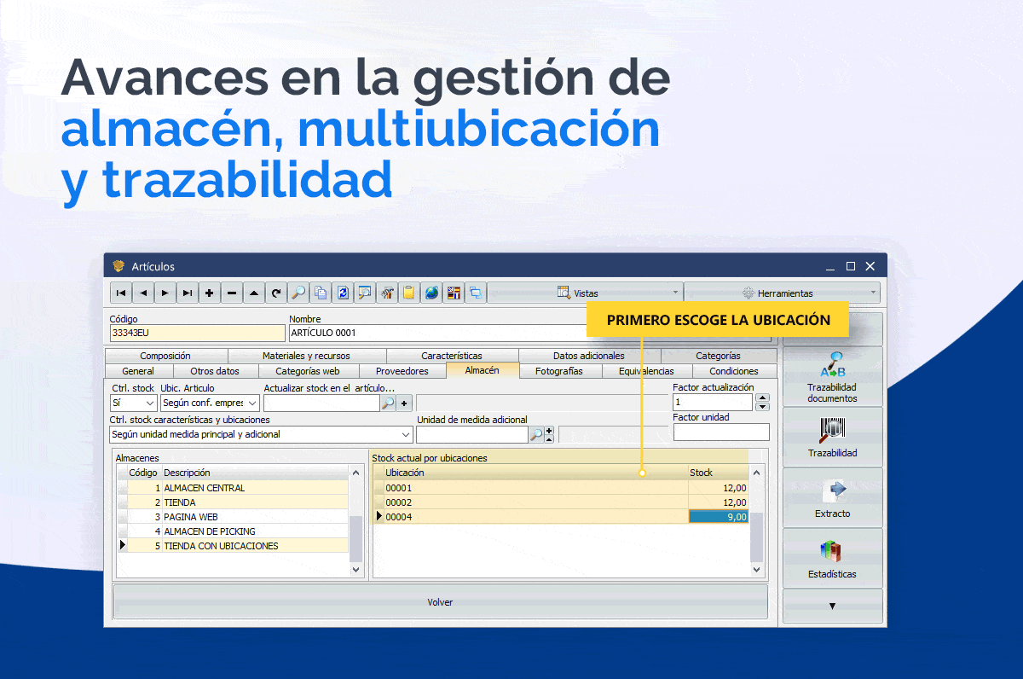Open the Fotografías tab

coord(558,371)
